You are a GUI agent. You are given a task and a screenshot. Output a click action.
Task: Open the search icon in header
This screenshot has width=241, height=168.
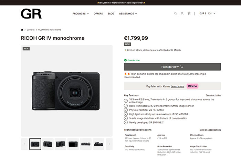coord(175,13)
